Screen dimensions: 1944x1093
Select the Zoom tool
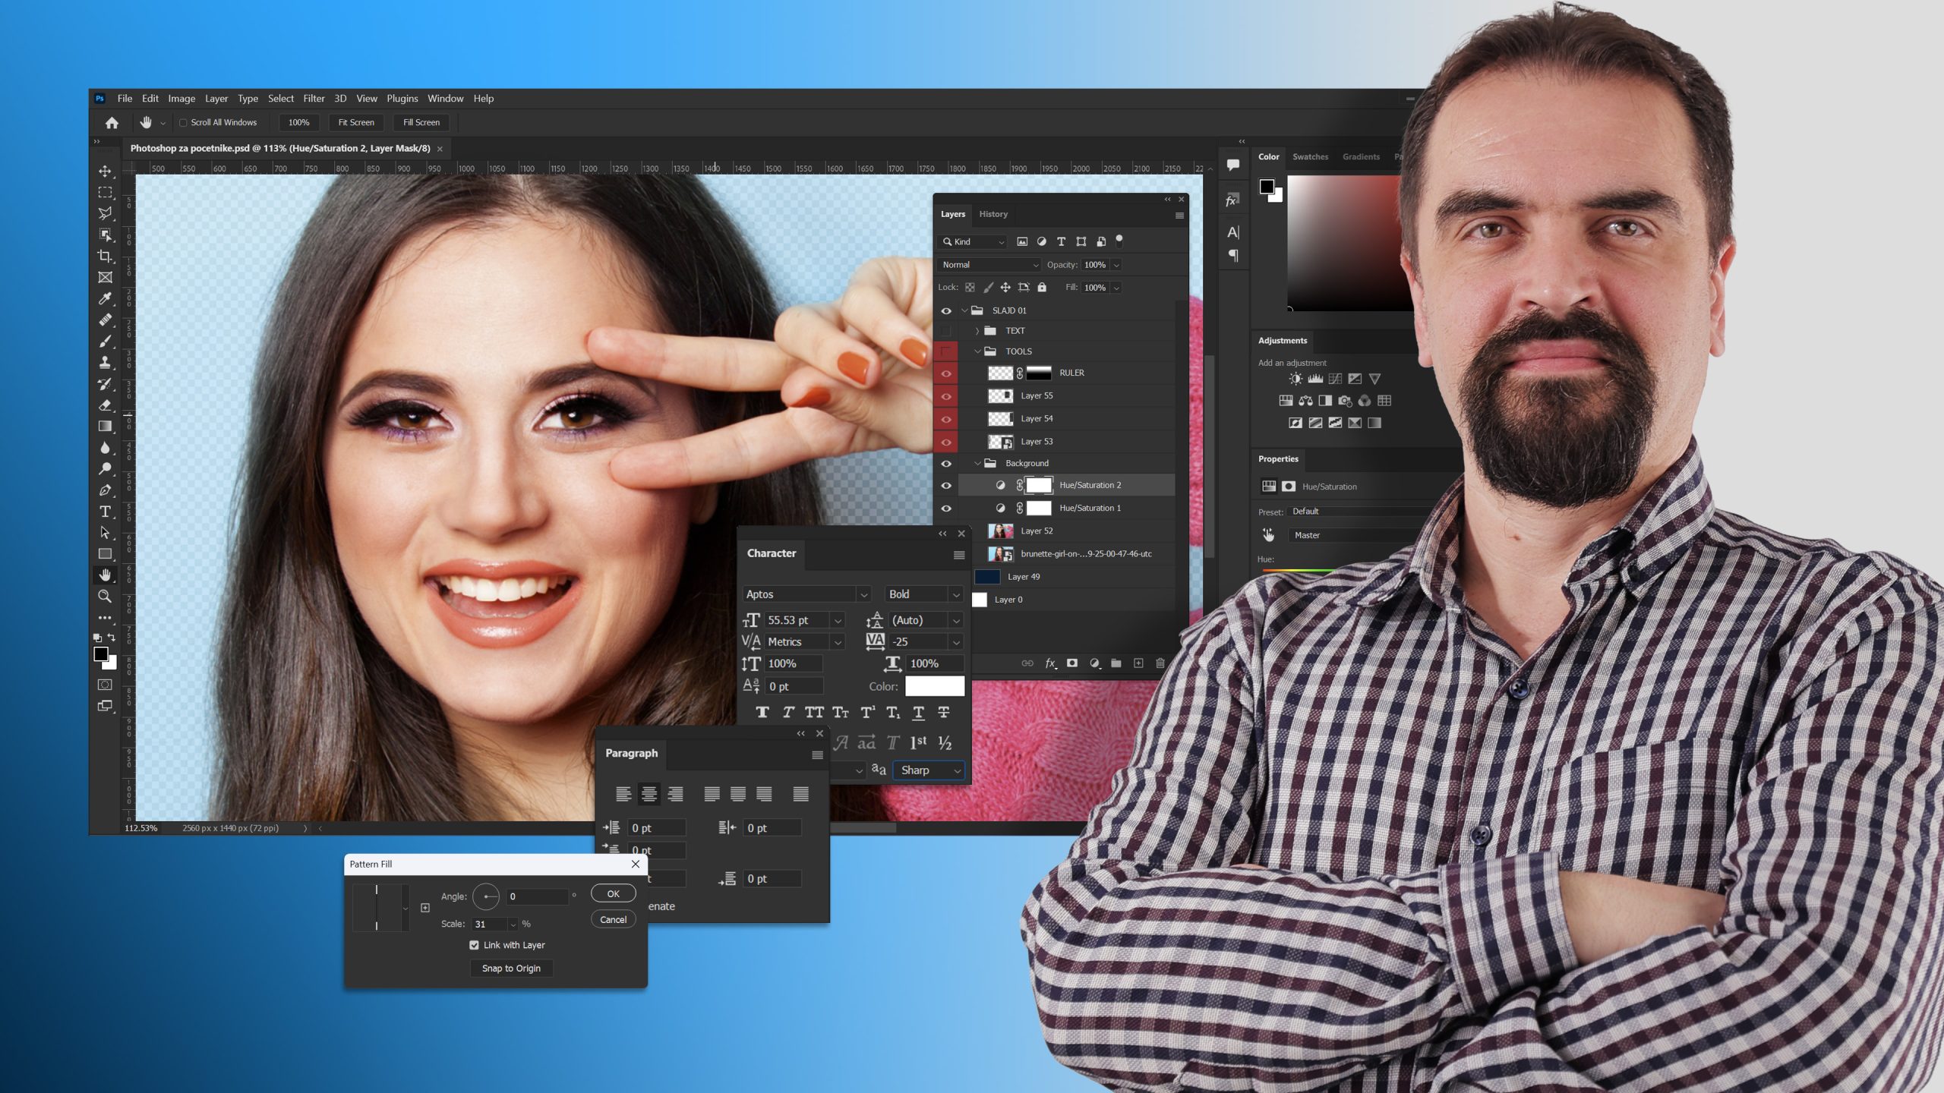pos(105,596)
